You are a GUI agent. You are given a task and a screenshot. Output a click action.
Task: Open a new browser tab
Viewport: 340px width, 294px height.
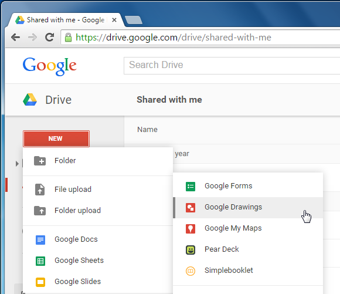point(134,20)
